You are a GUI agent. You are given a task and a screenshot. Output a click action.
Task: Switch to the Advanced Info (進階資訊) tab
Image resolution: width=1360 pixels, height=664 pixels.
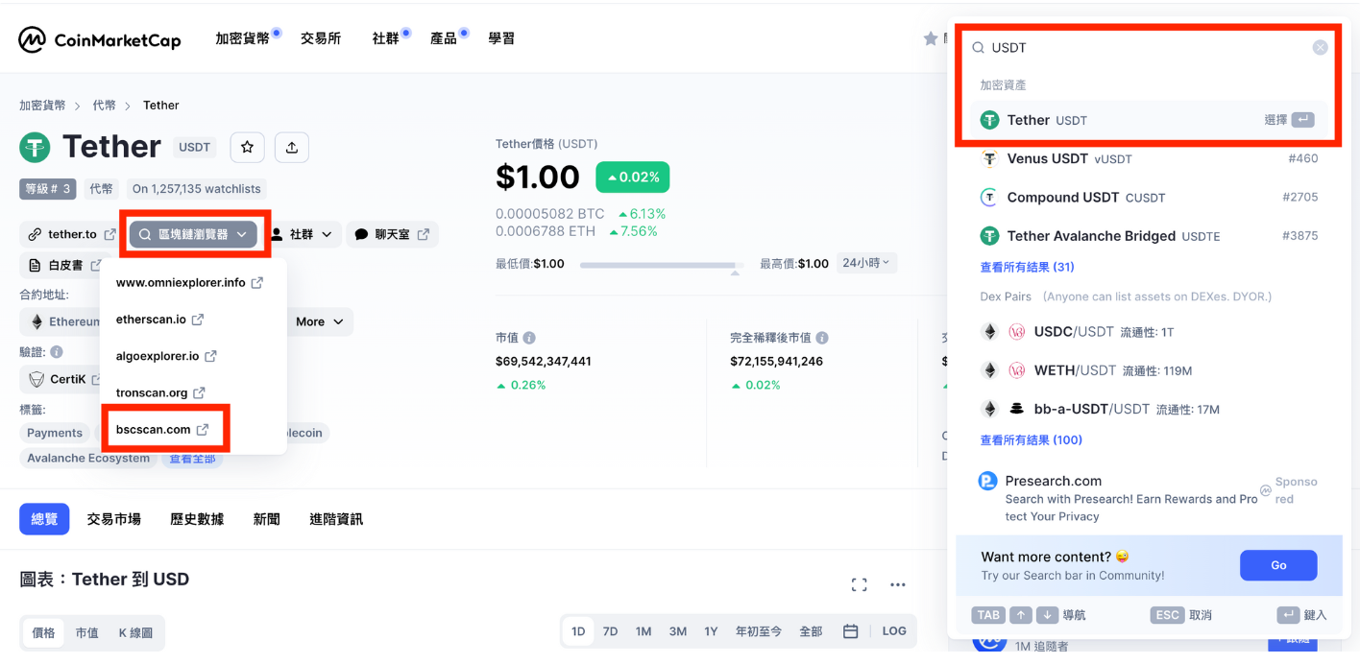(x=336, y=519)
